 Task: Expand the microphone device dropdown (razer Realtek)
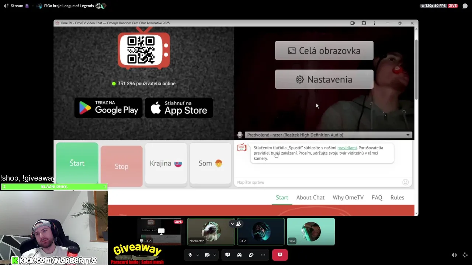point(328,135)
